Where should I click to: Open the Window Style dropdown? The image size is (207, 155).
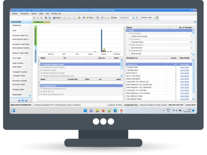(147, 18)
